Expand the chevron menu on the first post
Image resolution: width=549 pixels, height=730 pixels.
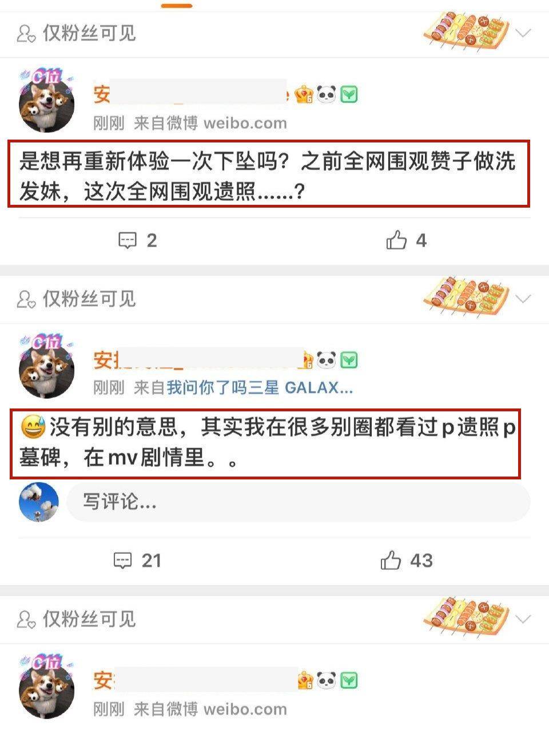pos(523,33)
